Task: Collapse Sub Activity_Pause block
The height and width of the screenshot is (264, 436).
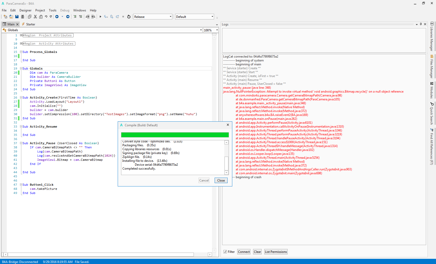Action: click(x=21, y=143)
